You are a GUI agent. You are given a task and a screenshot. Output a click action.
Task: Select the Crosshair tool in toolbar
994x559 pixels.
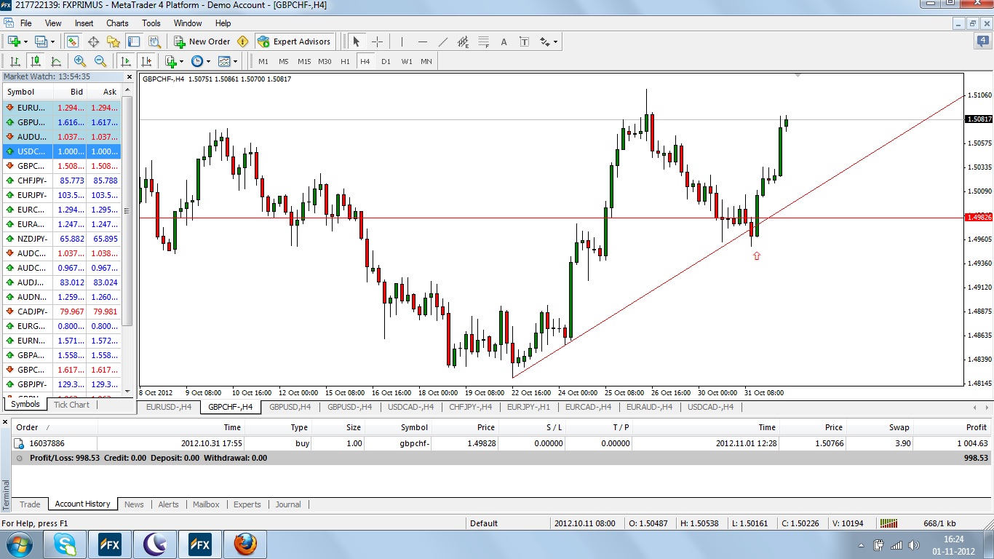(x=377, y=41)
